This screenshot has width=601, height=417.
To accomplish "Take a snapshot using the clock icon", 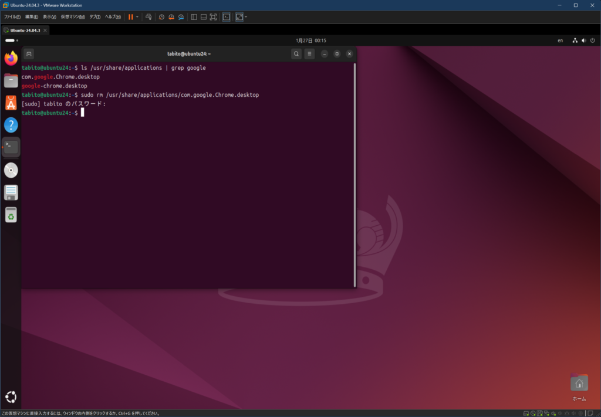I will point(162,17).
